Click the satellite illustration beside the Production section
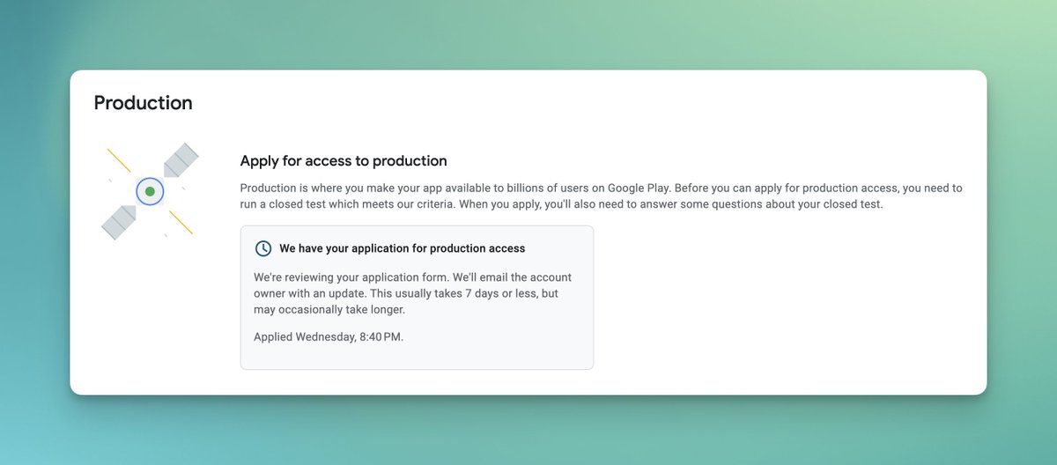This screenshot has width=1057, height=465. coord(150,192)
